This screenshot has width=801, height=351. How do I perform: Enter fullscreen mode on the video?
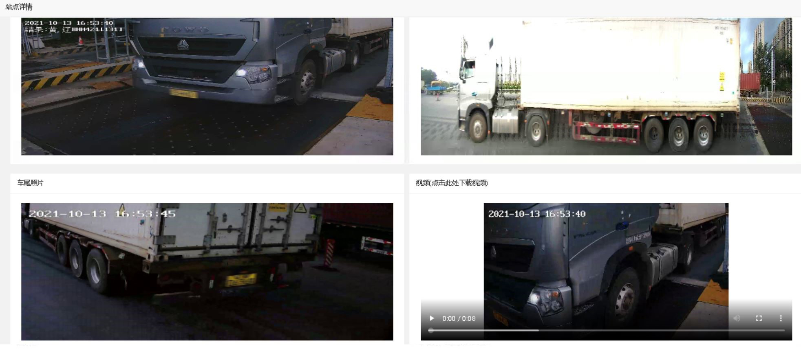click(x=759, y=318)
